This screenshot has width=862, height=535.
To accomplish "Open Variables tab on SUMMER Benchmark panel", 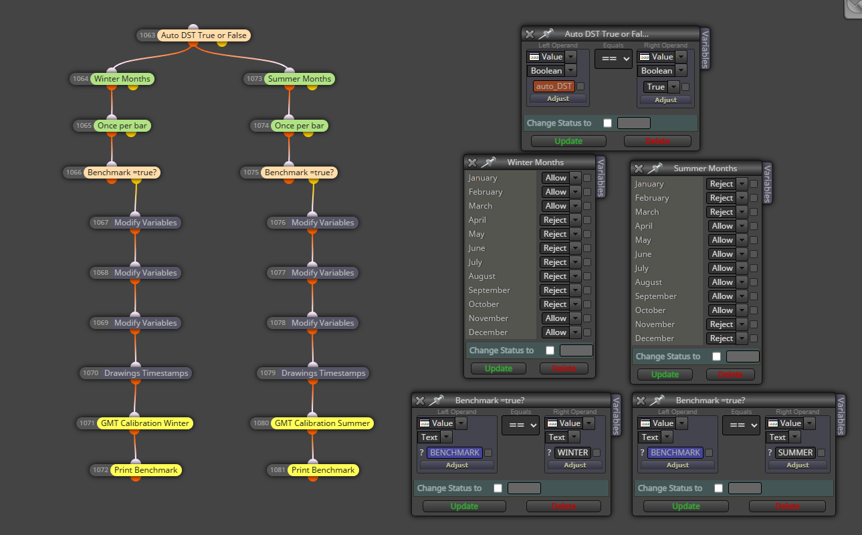I will pyautogui.click(x=841, y=415).
